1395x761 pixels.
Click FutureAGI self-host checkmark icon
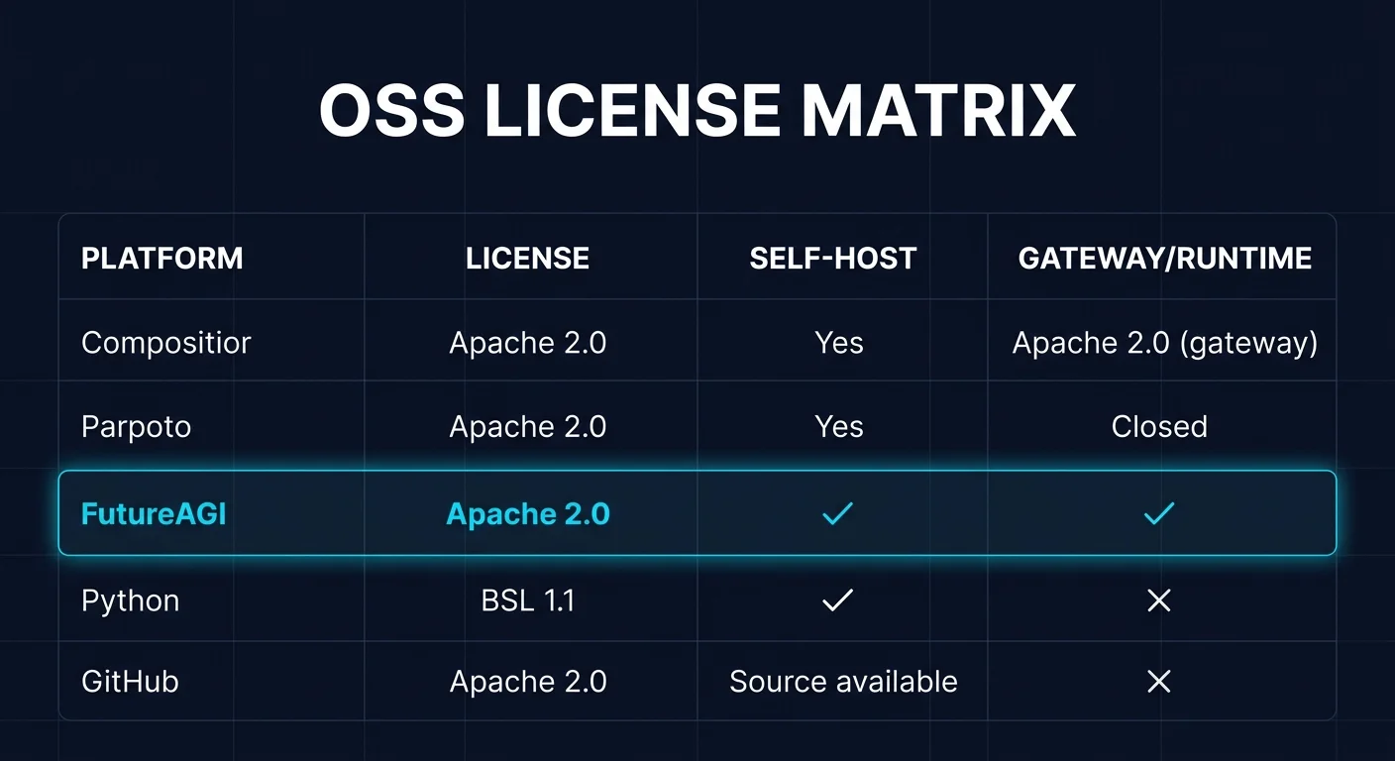pyautogui.click(x=838, y=513)
